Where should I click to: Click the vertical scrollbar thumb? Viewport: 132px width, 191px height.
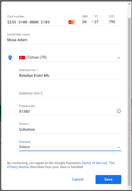129,102
